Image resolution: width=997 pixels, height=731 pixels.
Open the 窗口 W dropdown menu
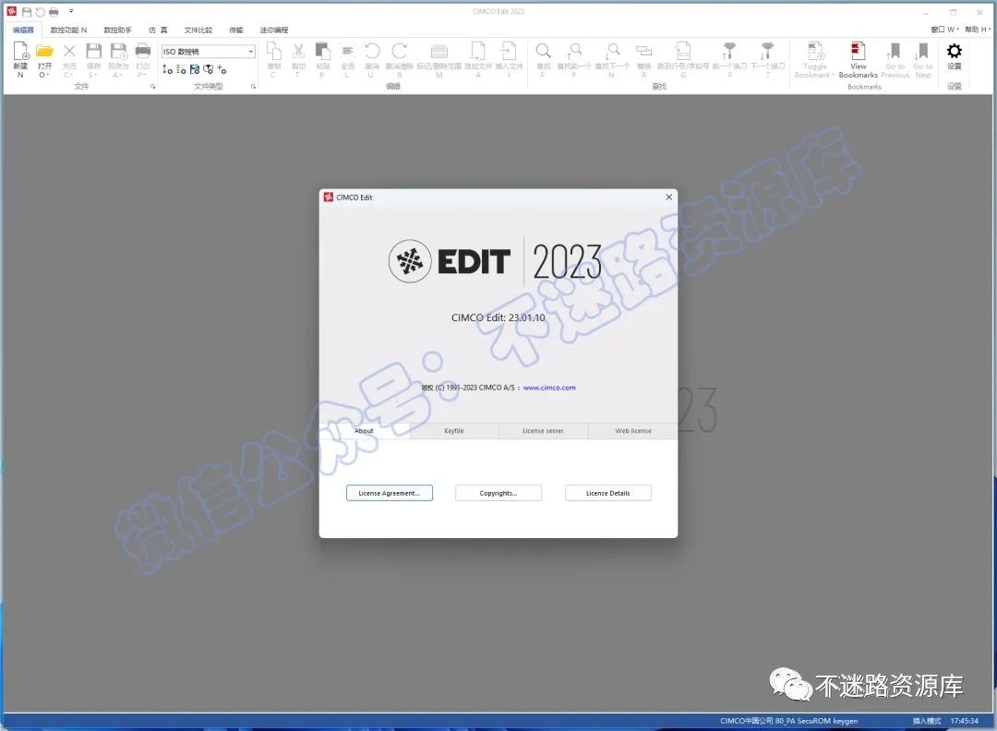944,30
